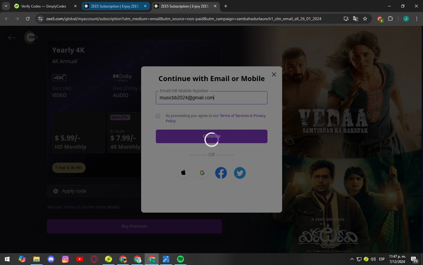
Task: Open Spotify from taskbar
Action: [180, 259]
